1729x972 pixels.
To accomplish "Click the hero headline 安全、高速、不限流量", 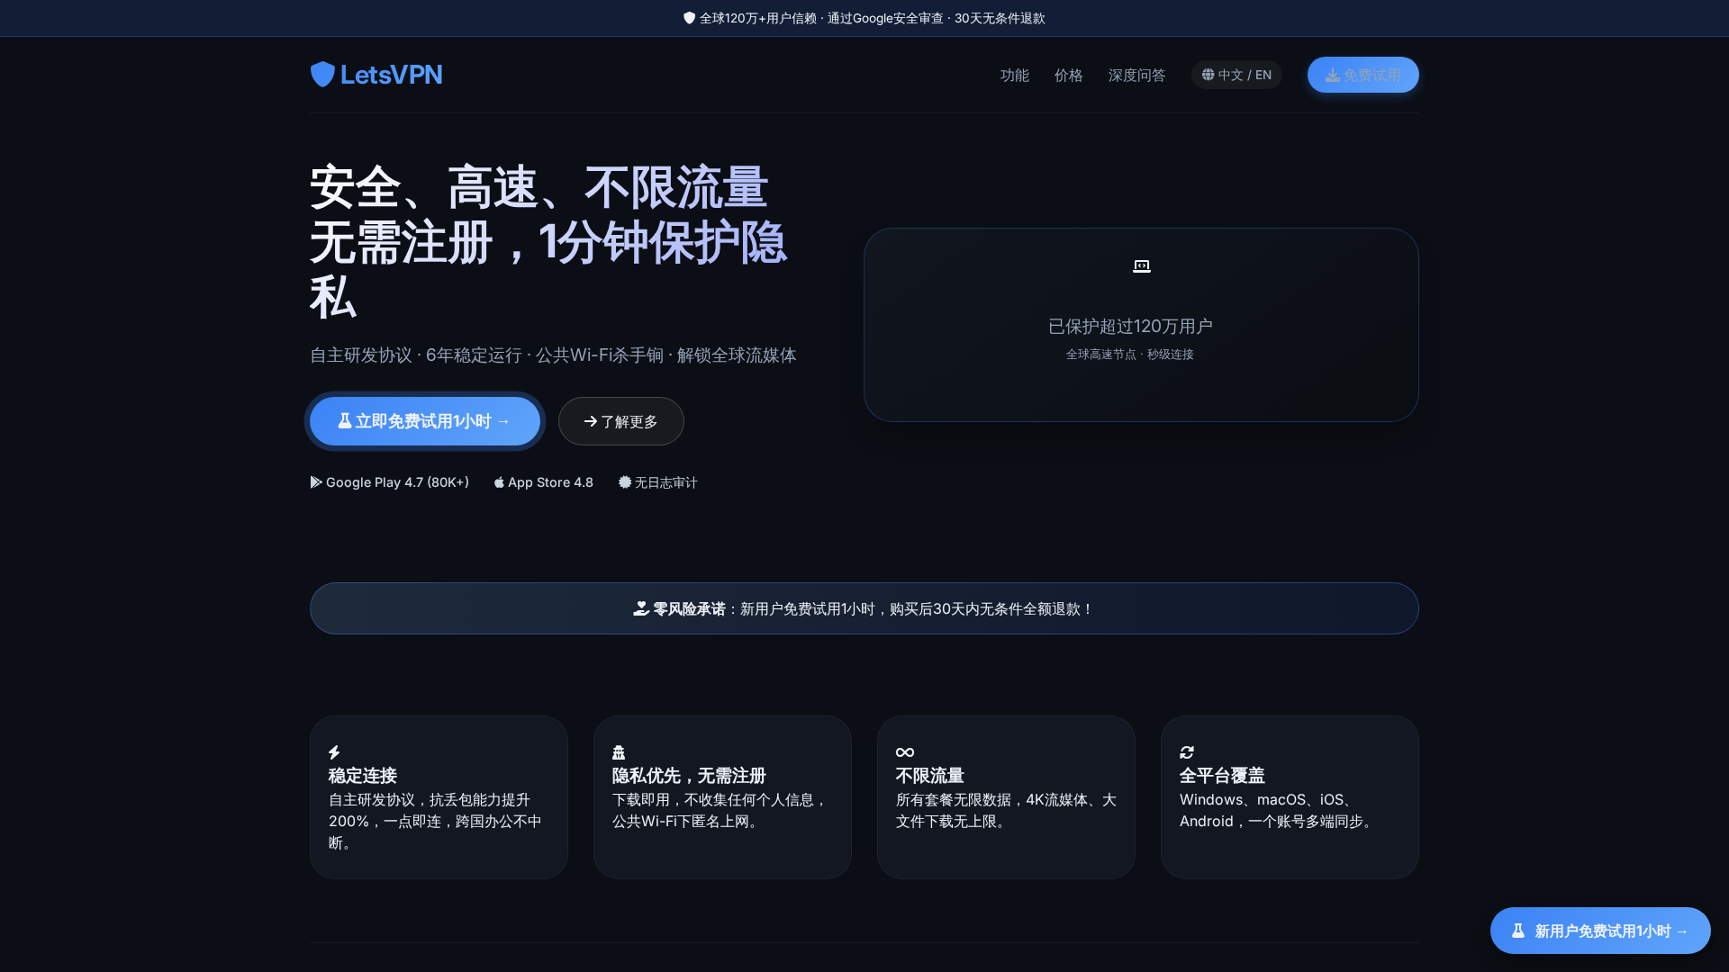I will click(539, 188).
